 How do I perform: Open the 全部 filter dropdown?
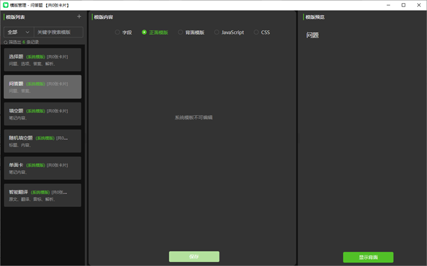click(19, 32)
